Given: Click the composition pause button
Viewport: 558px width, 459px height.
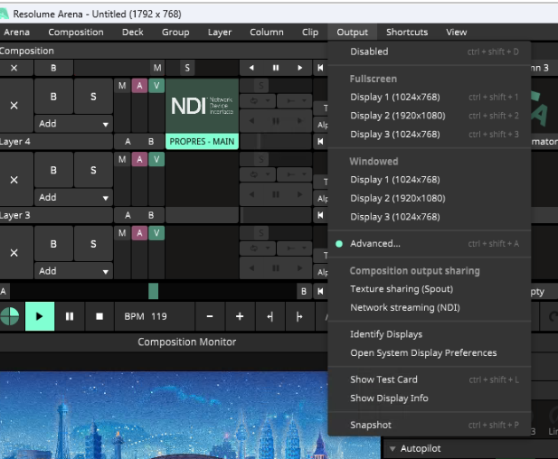Looking at the screenshot, I should 70,316.
